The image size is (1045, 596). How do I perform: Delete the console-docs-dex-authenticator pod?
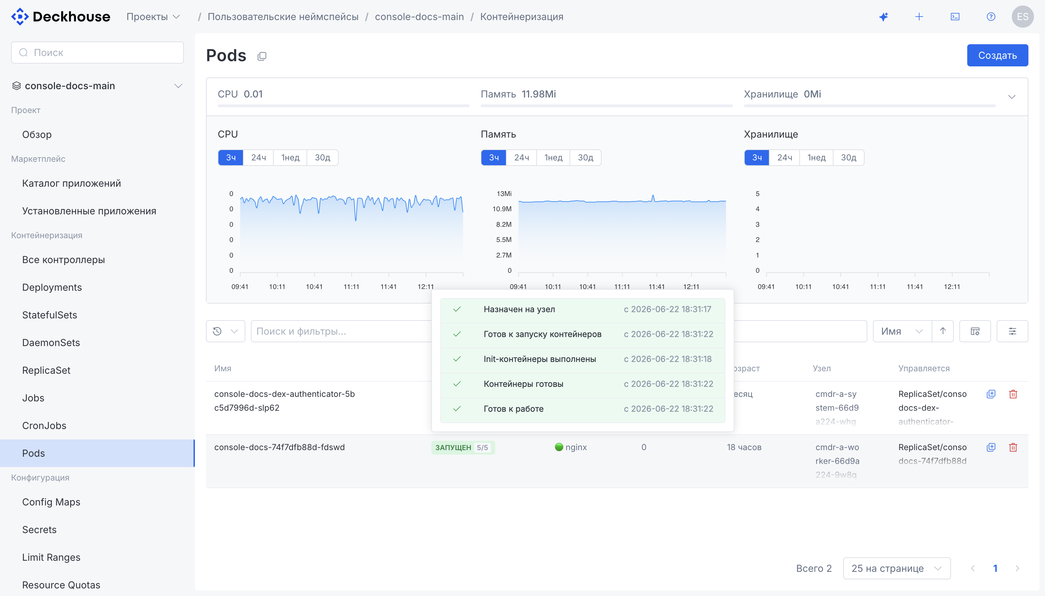point(1013,394)
